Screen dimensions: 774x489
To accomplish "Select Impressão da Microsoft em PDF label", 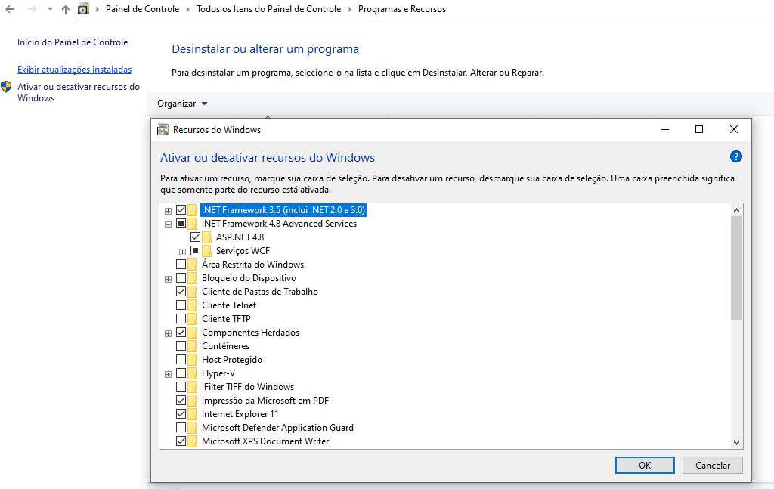I will point(265,400).
